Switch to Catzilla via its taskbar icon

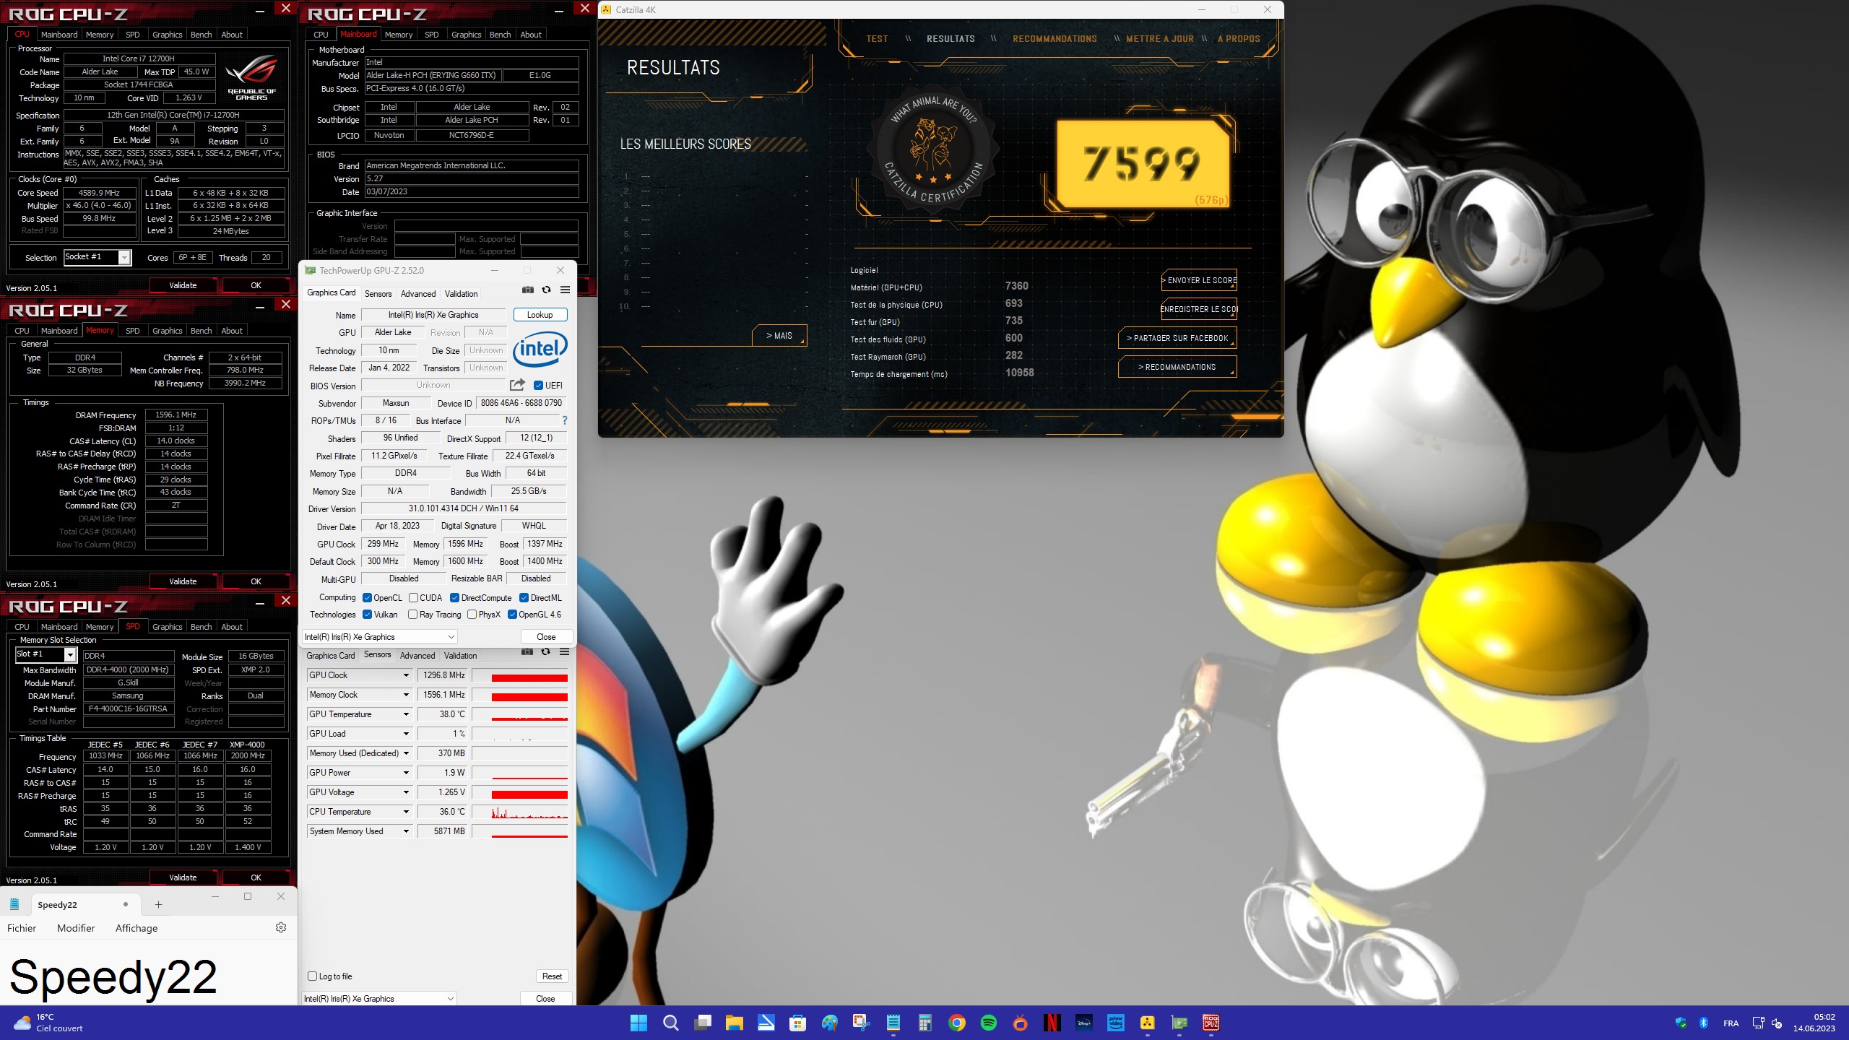click(x=1147, y=1023)
